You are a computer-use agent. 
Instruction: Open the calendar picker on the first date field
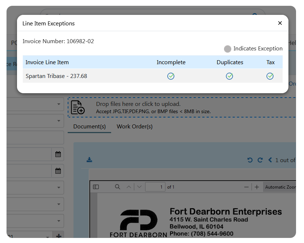[x=58, y=154]
